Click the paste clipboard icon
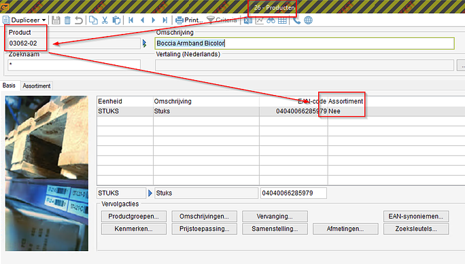Image resolution: width=465 pixels, height=264 pixels. tap(116, 20)
